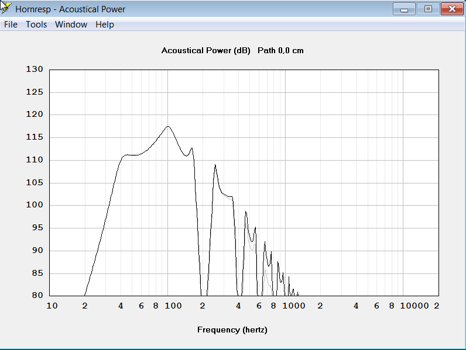Click the 95 value on vertical axis
This screenshot has width=466, height=350.
[37, 227]
